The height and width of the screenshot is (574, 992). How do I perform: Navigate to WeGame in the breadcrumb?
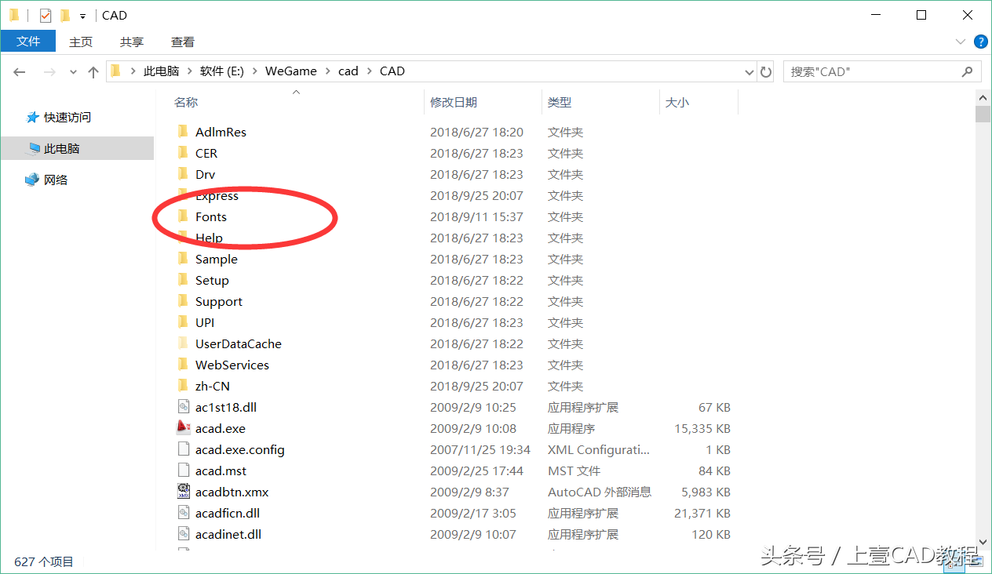291,71
